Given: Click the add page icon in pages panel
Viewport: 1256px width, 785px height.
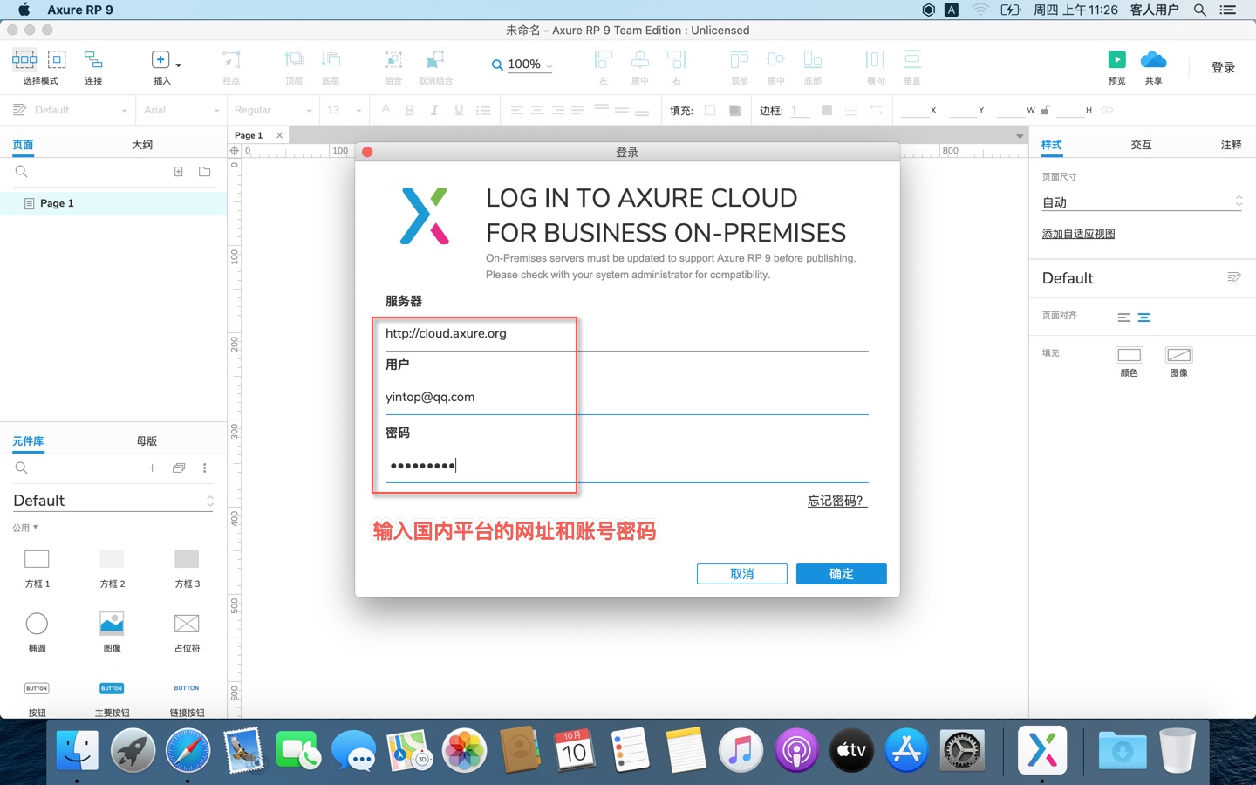Looking at the screenshot, I should [179, 172].
